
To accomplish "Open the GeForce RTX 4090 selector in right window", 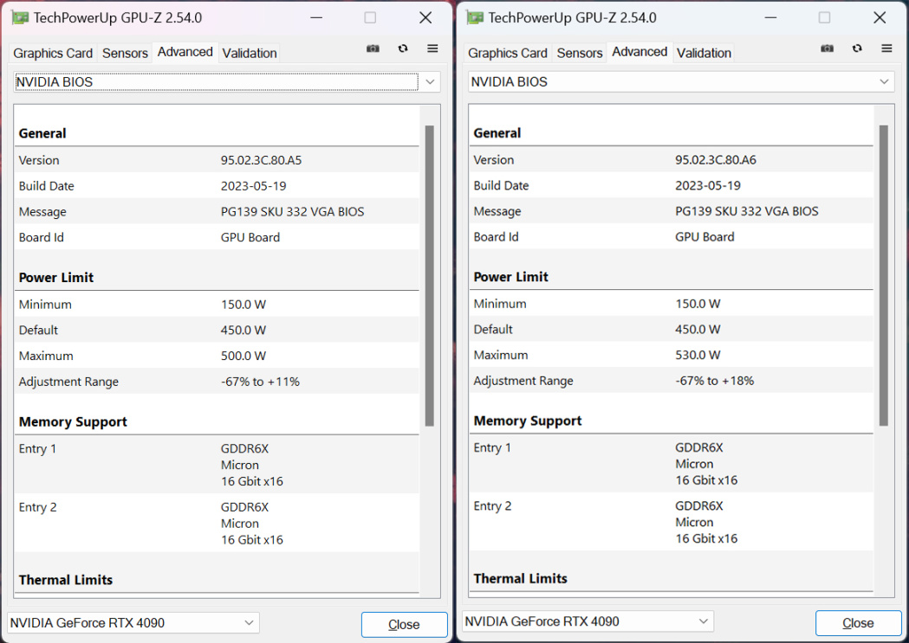I will pyautogui.click(x=588, y=621).
